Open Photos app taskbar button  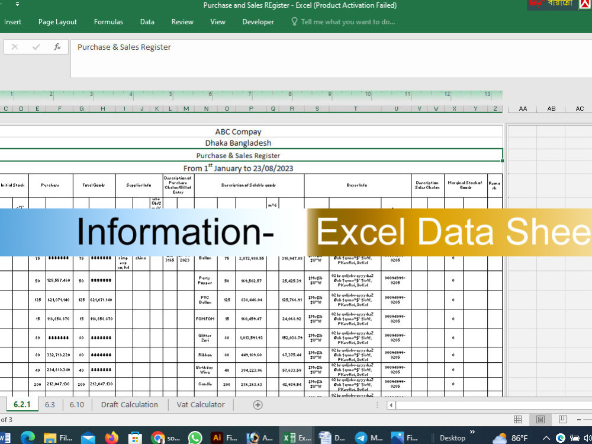404,438
